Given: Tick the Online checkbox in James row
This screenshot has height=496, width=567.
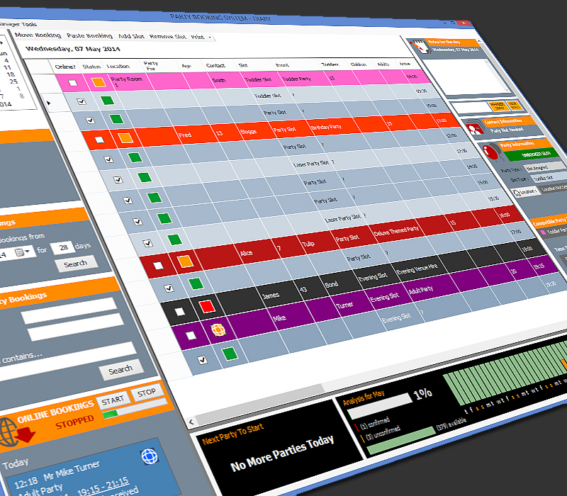Looking at the screenshot, I should (180, 312).
